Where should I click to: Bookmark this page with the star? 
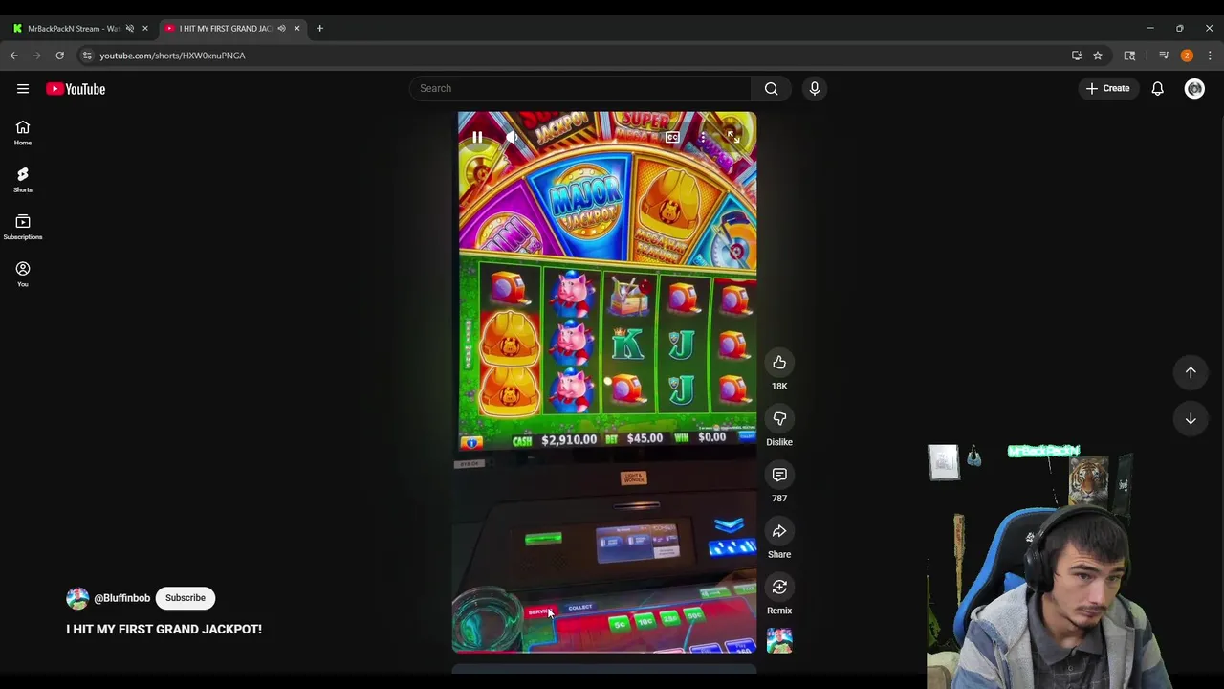(1098, 56)
